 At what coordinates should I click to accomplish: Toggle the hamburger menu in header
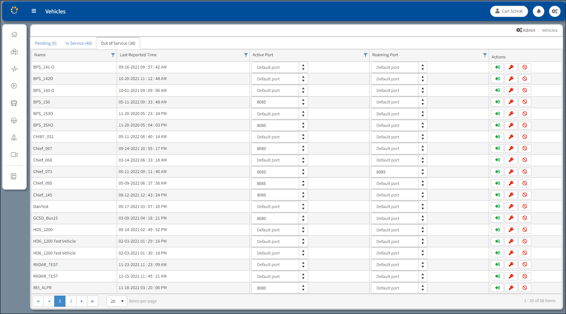tap(34, 11)
